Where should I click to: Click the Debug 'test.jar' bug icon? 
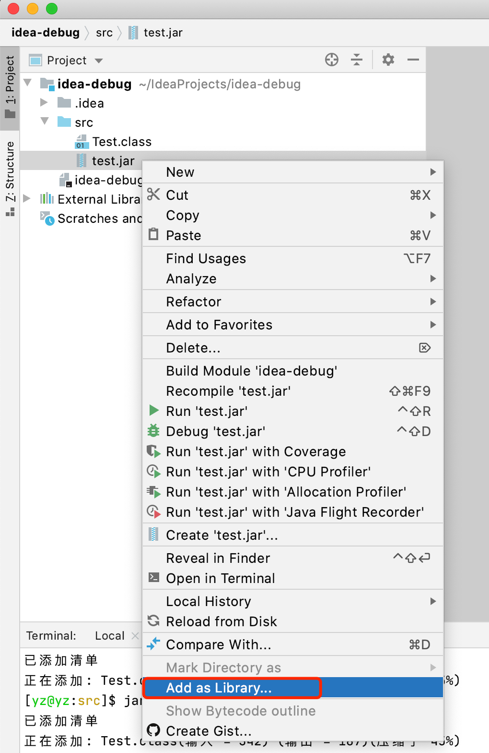153,431
